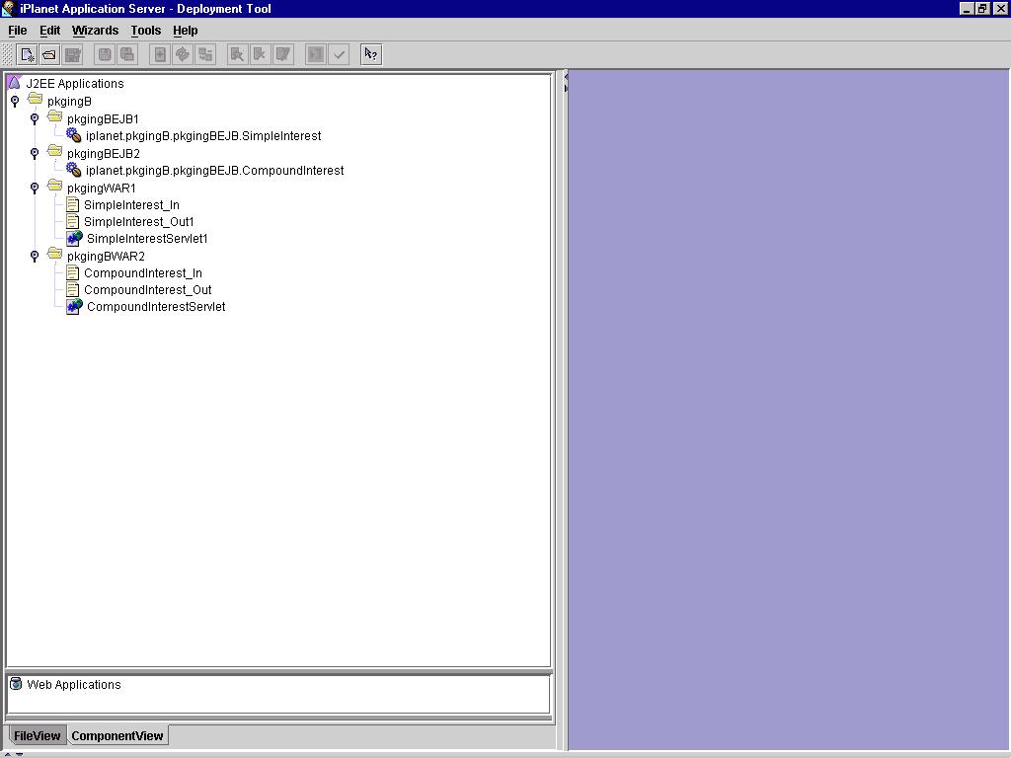1011x758 pixels.
Task: Click the SimpleInterestServlet1 servlet icon
Action: [74, 238]
